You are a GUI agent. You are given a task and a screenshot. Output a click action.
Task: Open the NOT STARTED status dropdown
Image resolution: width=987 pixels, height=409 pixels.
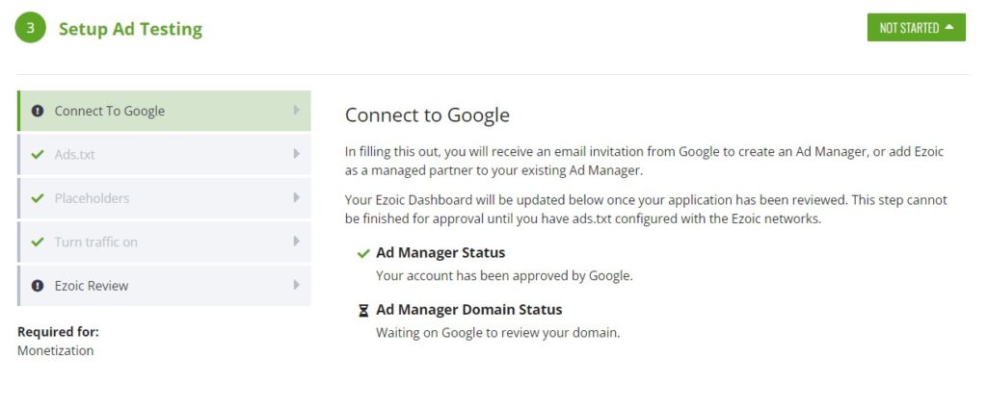(x=916, y=28)
